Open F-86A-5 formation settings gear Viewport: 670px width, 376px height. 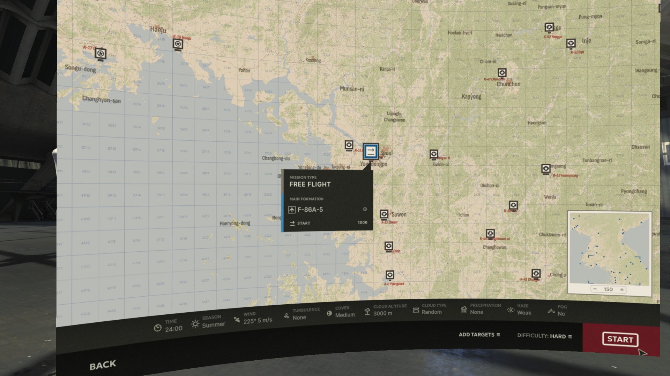tap(365, 209)
